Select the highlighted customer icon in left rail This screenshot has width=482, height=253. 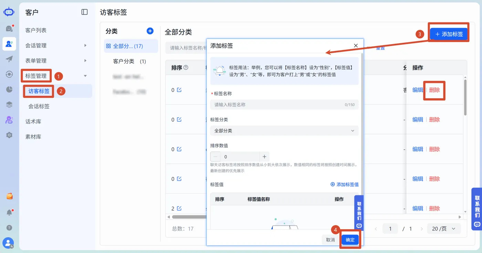(x=9, y=44)
